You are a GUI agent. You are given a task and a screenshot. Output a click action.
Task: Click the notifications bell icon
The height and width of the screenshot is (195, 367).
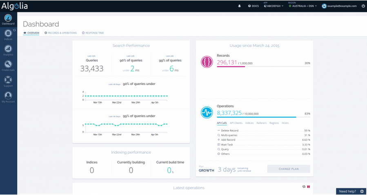[240, 6]
